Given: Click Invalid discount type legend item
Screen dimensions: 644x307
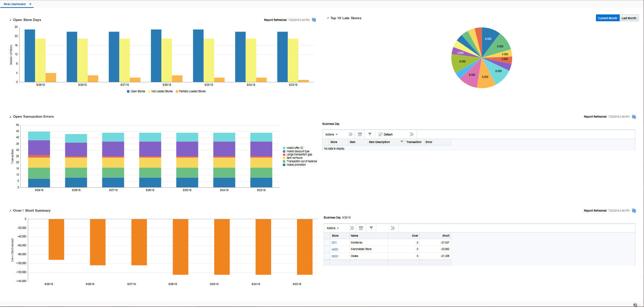Looking at the screenshot, I should pyautogui.click(x=296, y=151).
